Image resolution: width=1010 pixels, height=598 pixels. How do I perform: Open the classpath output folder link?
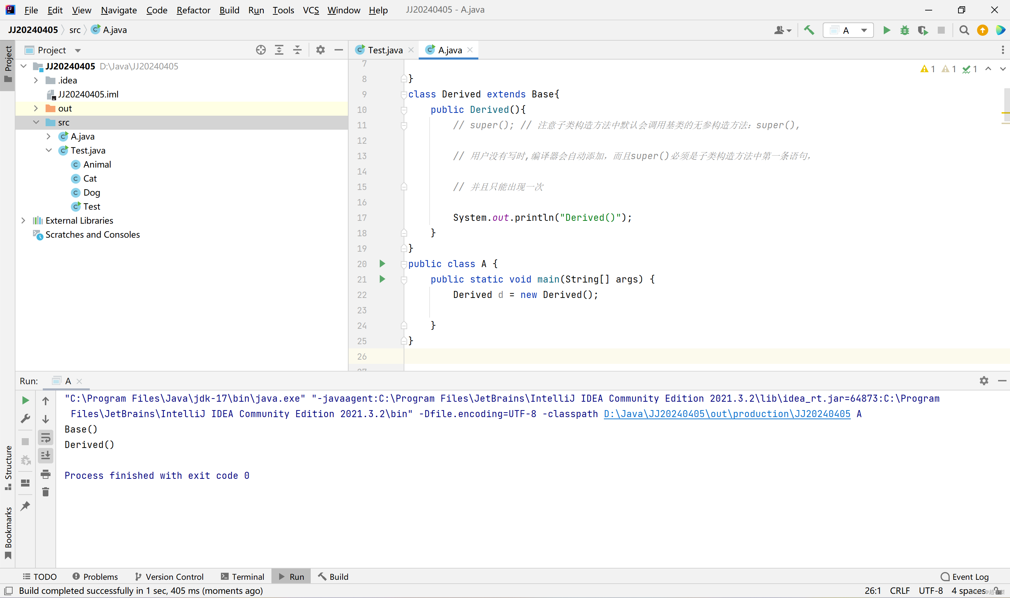[727, 414]
